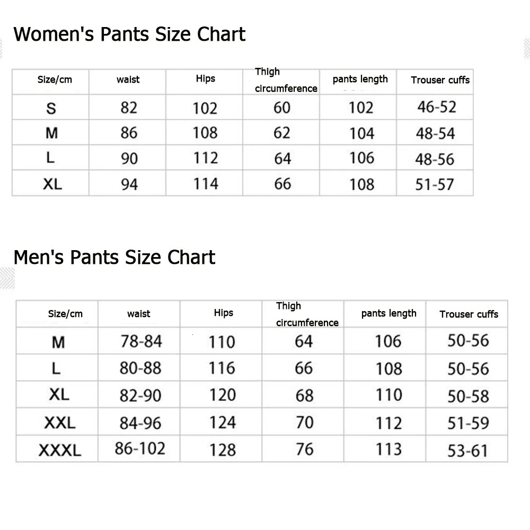The image size is (530, 530).
Task: Click women's size S trouser cuffs 46-52
Action: coord(436,108)
